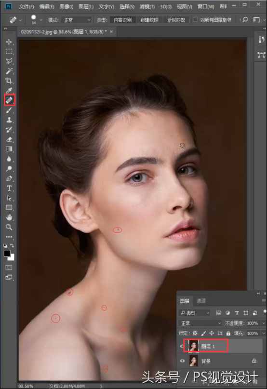The image size is (267, 389).
Task: Select the Eraser tool
Action: [x=9, y=139]
